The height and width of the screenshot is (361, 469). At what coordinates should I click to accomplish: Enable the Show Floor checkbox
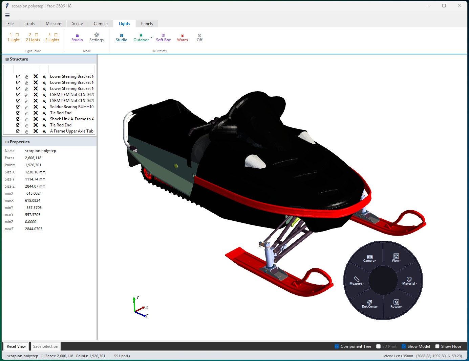click(x=437, y=346)
